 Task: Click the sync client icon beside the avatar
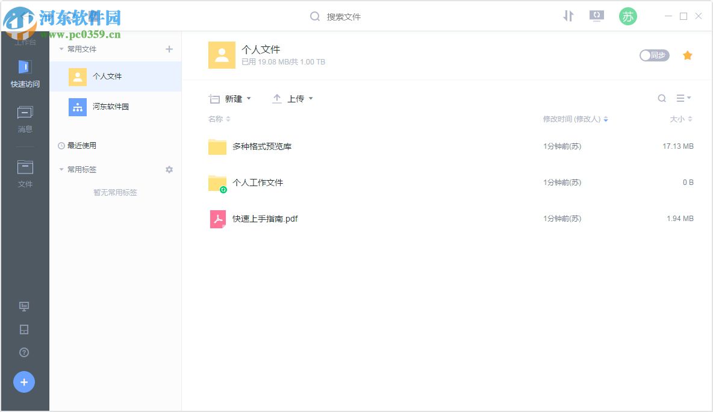pyautogui.click(x=596, y=16)
